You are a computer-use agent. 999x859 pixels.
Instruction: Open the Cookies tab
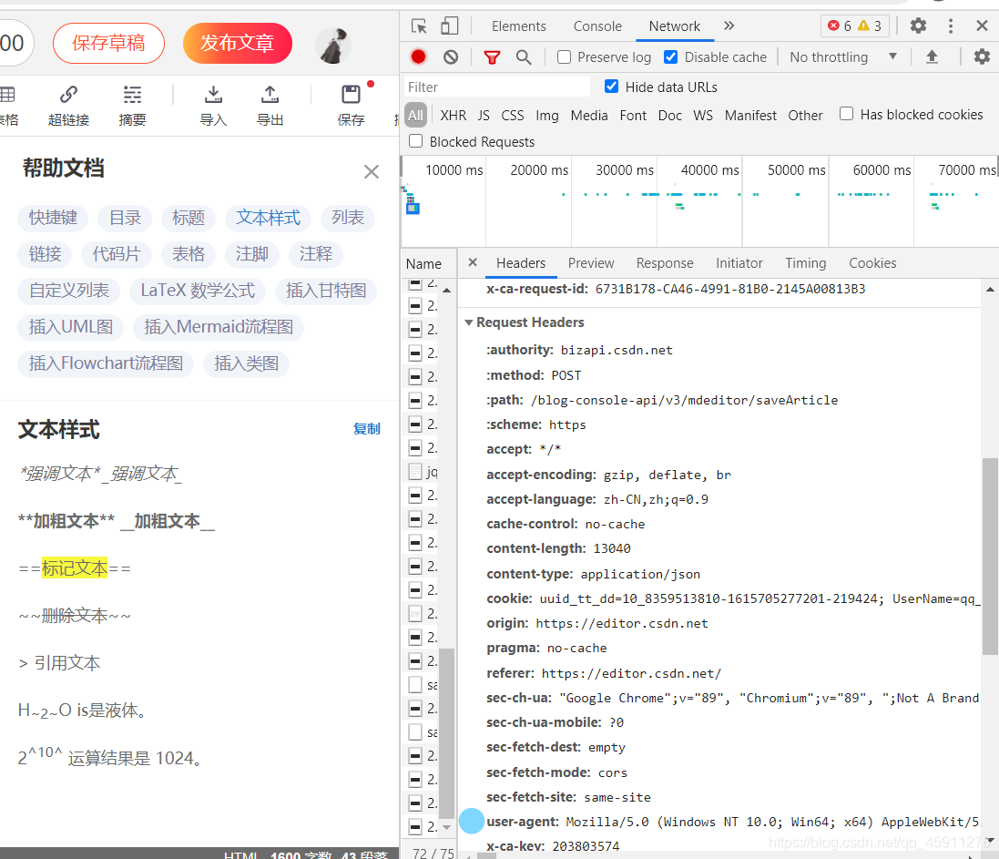pyautogui.click(x=872, y=263)
